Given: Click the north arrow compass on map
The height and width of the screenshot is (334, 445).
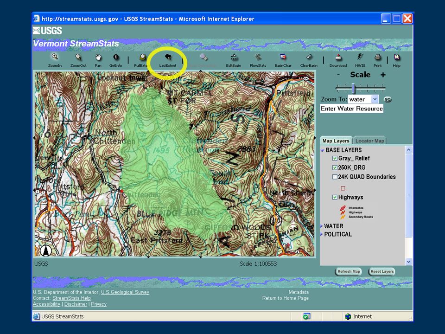Looking at the screenshot, I should [x=46, y=250].
